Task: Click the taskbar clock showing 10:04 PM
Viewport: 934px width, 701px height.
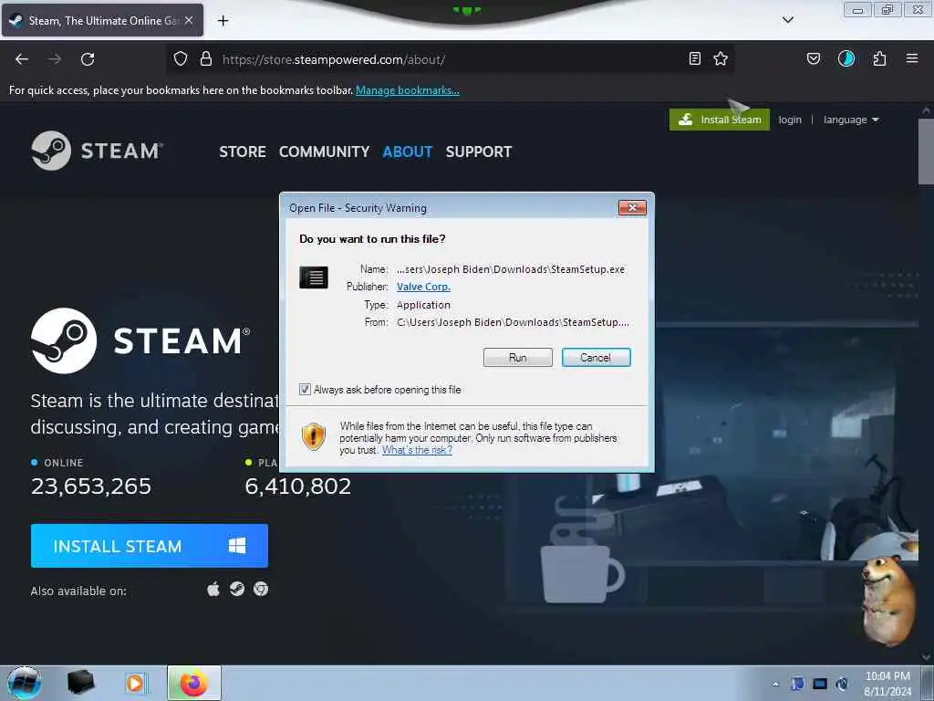Action: point(887,683)
